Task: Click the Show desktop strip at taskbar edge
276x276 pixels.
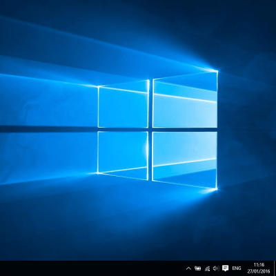Action: [275, 268]
